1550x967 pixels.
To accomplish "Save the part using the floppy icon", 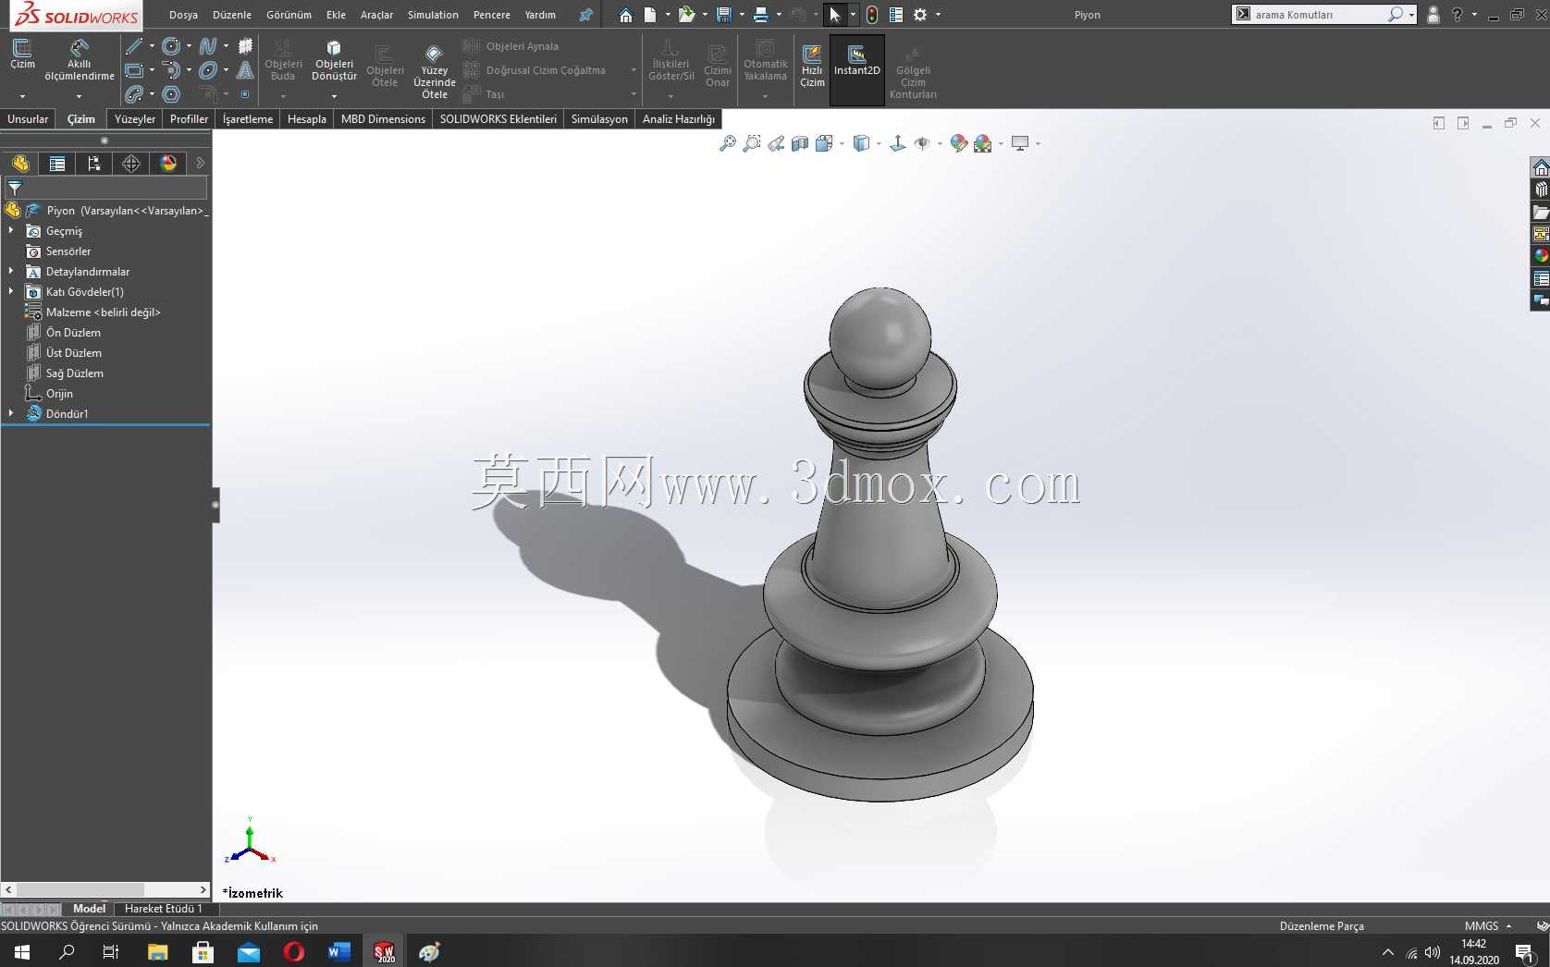I will (724, 15).
